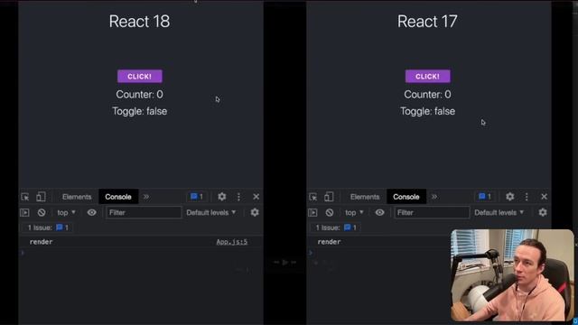Open three-dot customize menu in React 17 DevTools
The image size is (578, 325).
[527, 197]
